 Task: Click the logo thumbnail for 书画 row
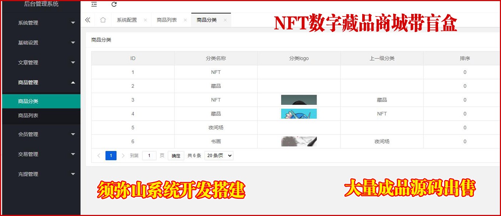coord(299,141)
